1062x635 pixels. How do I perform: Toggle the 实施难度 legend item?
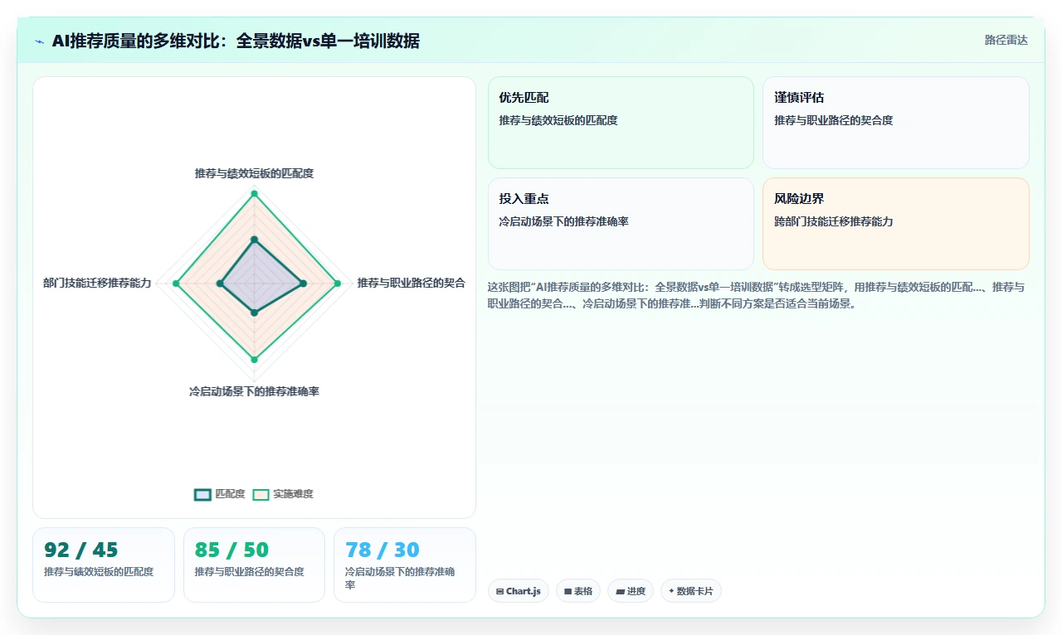(x=283, y=494)
